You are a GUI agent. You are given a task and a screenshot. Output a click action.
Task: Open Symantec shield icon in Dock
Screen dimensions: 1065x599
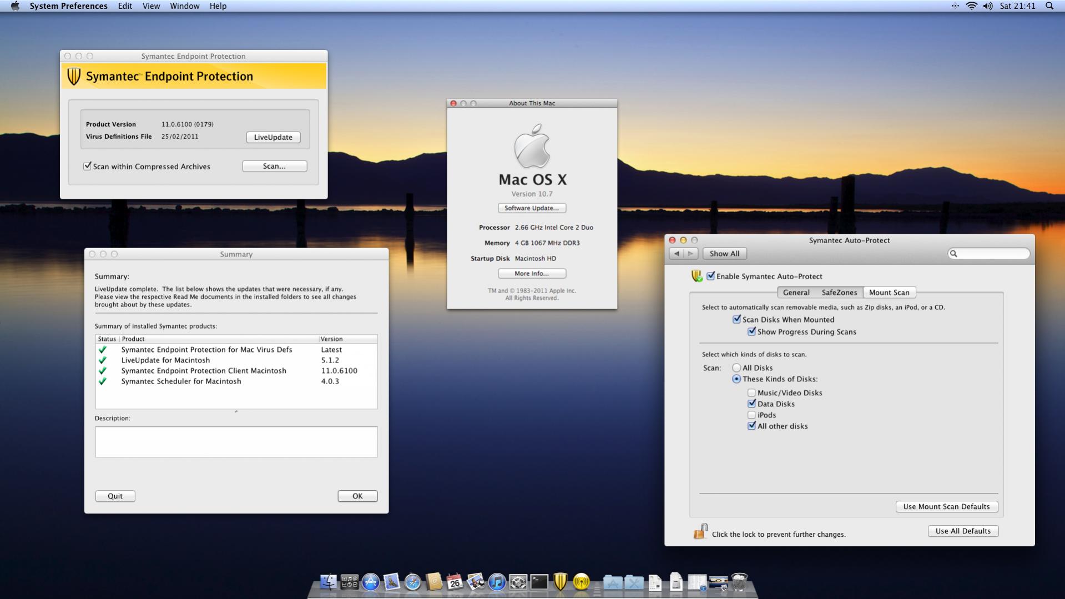[x=561, y=581]
